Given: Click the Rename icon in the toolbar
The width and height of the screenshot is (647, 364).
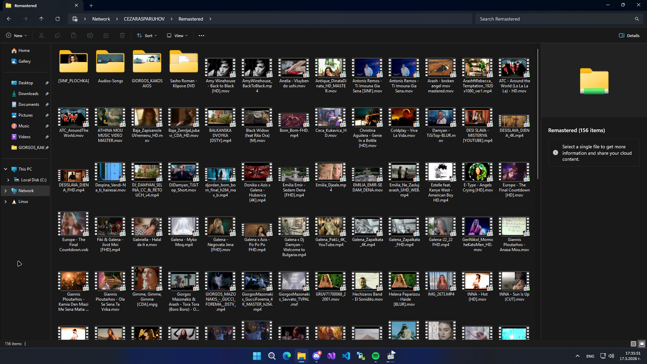Looking at the screenshot, I should click(x=90, y=35).
